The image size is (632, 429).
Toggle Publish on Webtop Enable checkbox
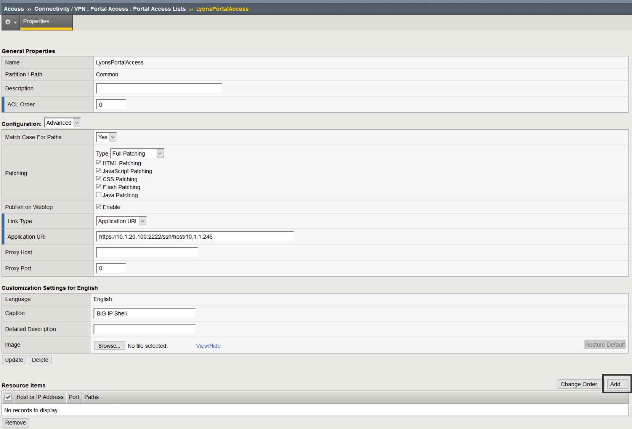(x=98, y=207)
